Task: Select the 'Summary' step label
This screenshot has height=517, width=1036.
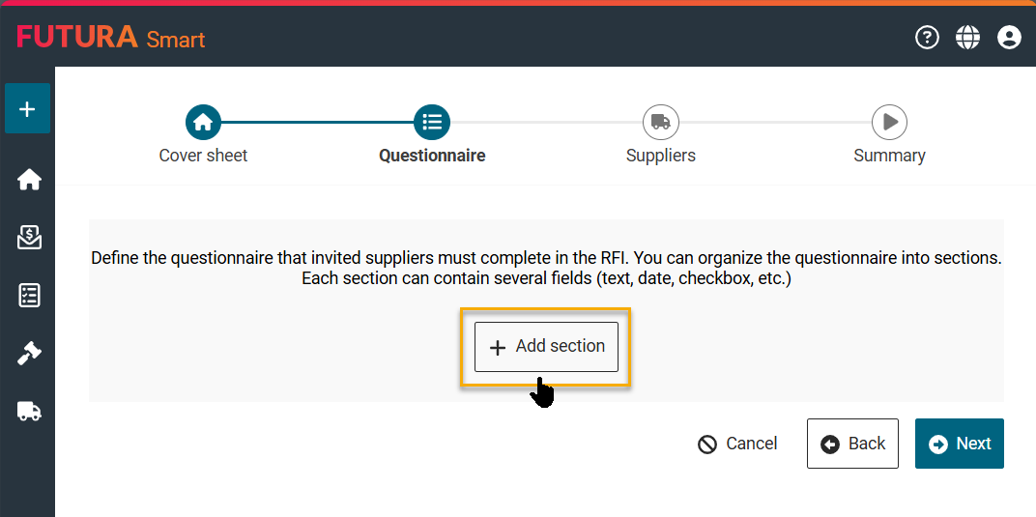Action: click(889, 156)
